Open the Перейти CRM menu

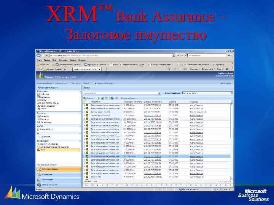(75, 83)
